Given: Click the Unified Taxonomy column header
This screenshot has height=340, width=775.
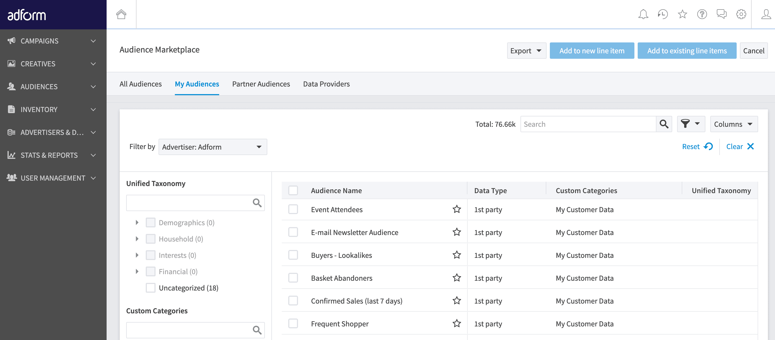Looking at the screenshot, I should click(x=721, y=190).
